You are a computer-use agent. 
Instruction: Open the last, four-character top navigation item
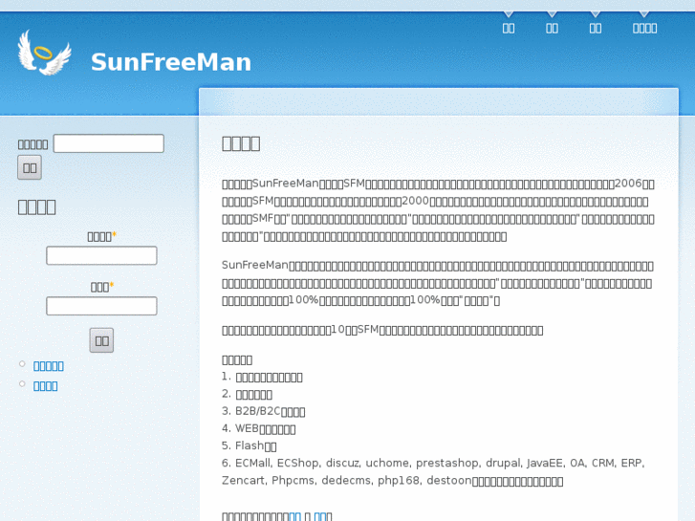[644, 29]
